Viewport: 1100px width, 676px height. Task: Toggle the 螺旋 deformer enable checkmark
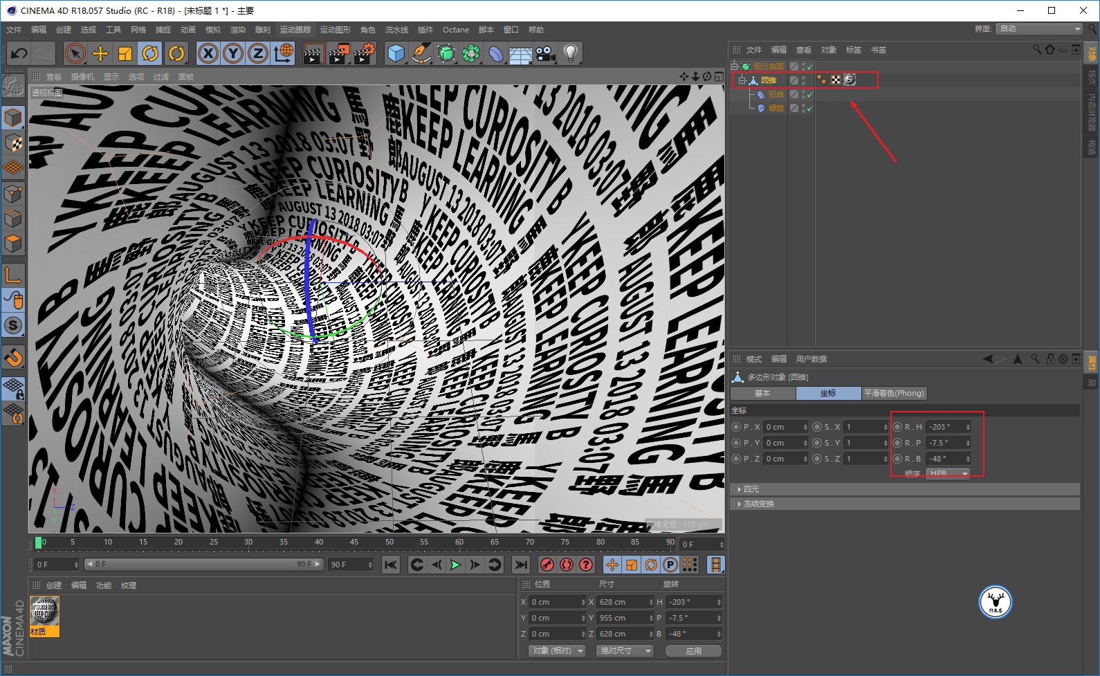pos(809,108)
